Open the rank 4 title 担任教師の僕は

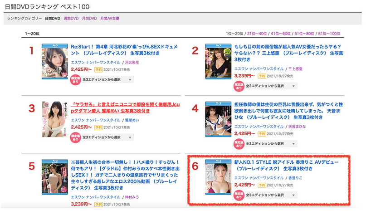tap(288, 111)
